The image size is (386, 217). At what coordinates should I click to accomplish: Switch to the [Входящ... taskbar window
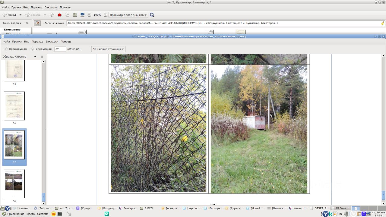pyautogui.click(x=107, y=208)
